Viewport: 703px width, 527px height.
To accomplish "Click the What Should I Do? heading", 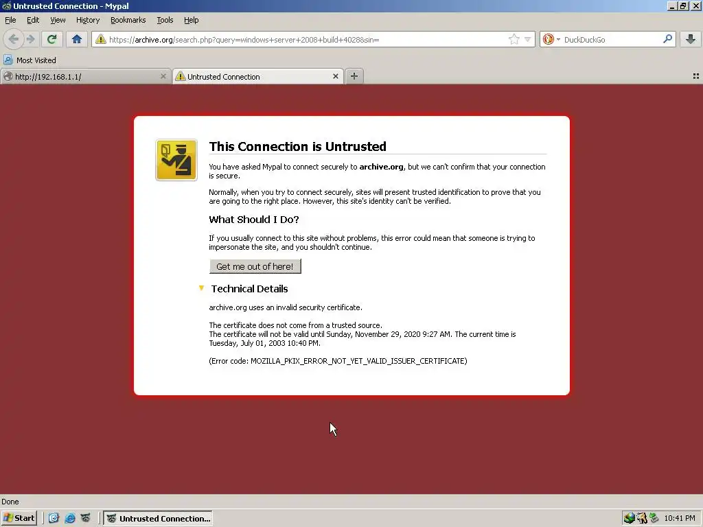I will pos(254,220).
